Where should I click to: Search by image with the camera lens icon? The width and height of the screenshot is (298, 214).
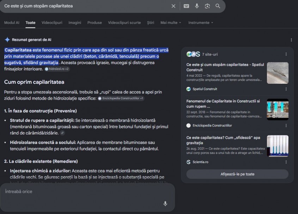(207, 6)
